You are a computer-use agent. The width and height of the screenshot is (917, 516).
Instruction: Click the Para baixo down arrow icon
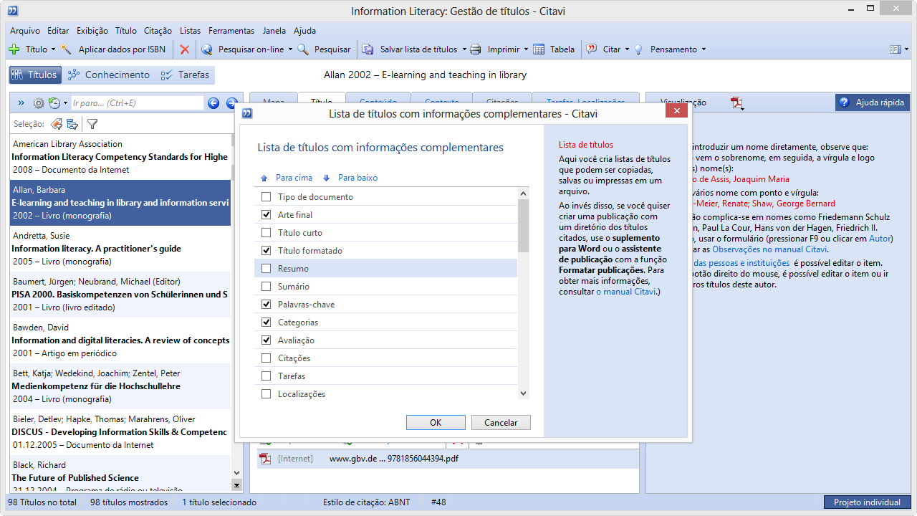pos(327,178)
